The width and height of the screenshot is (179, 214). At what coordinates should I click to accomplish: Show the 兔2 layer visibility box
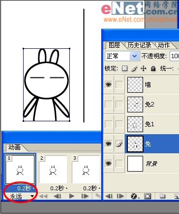[x=109, y=104]
